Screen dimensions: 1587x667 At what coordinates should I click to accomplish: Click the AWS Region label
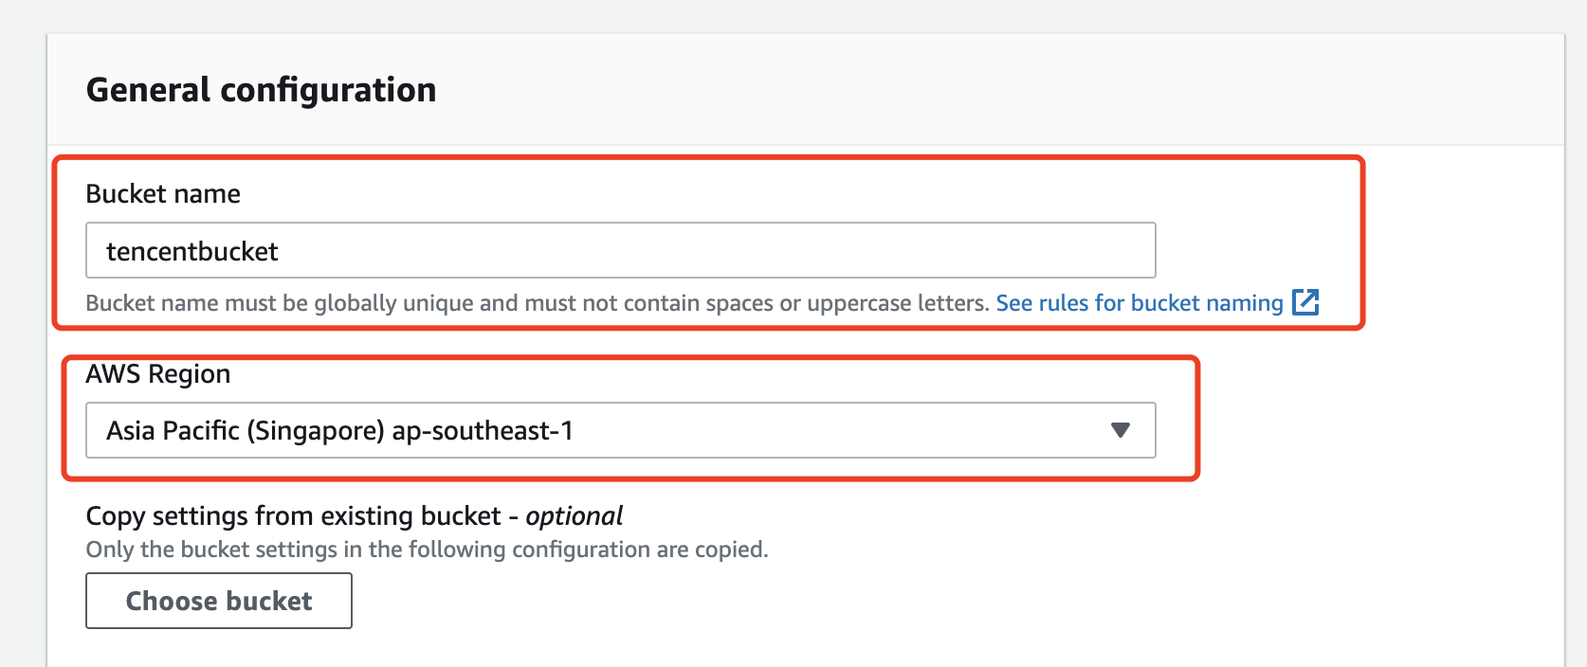coord(158,374)
